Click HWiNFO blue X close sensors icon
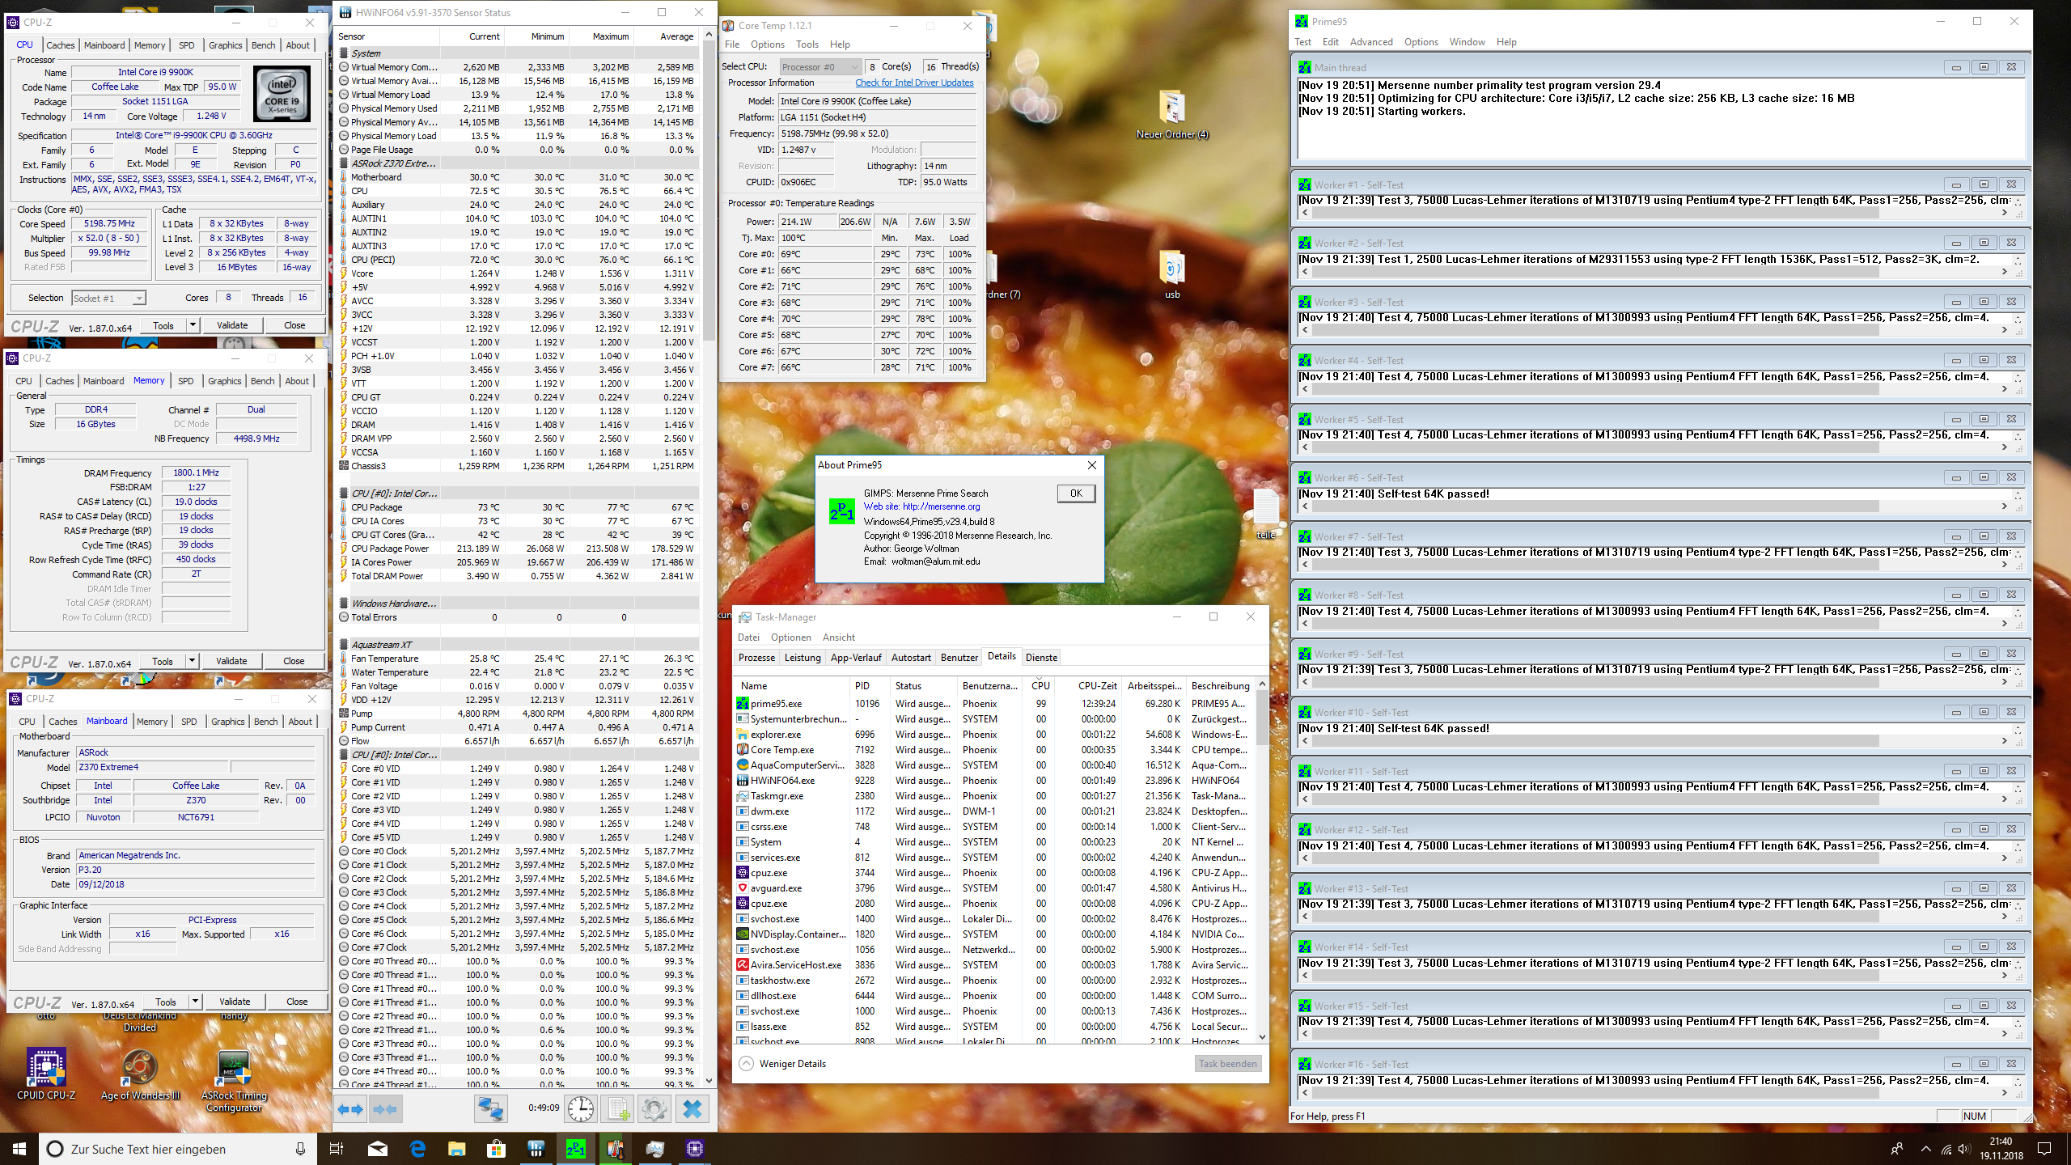This screenshot has height=1165, width=2071. point(692,1109)
